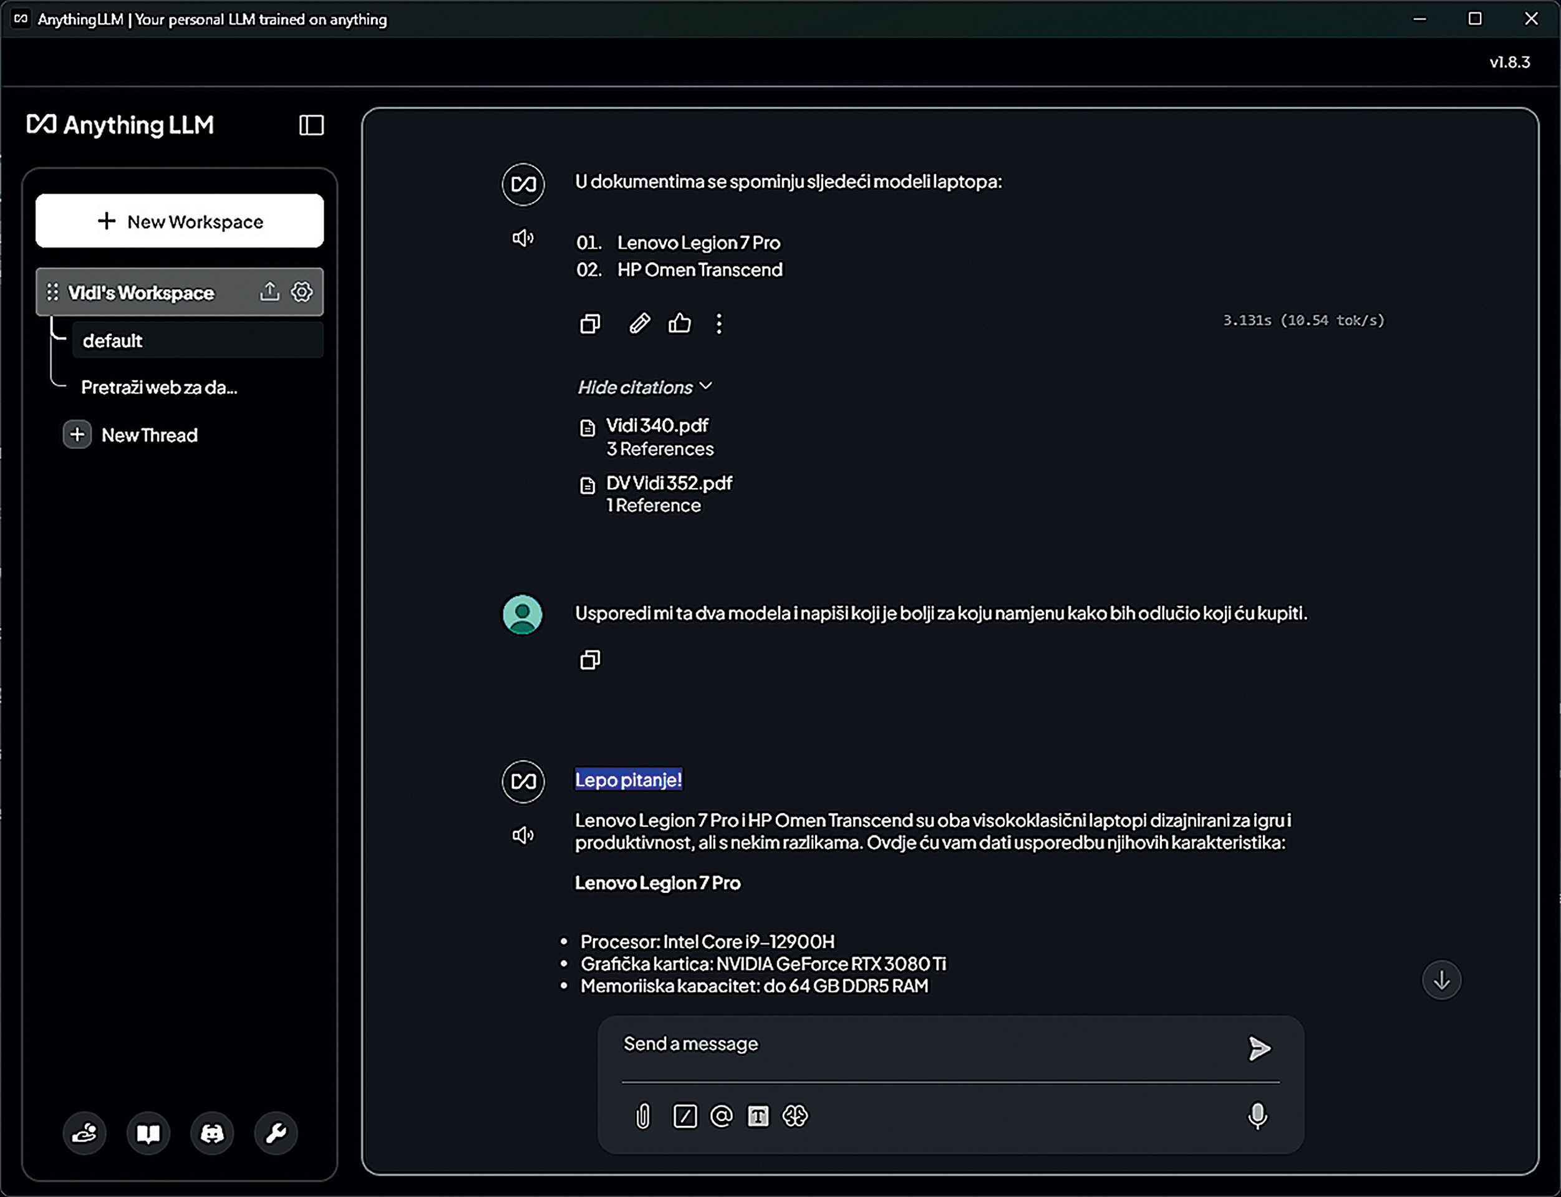The width and height of the screenshot is (1561, 1197).
Task: Open Discord community icon in sidebar
Action: (211, 1133)
